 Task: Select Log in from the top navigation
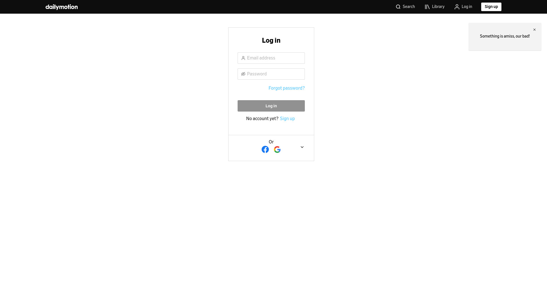pyautogui.click(x=463, y=7)
